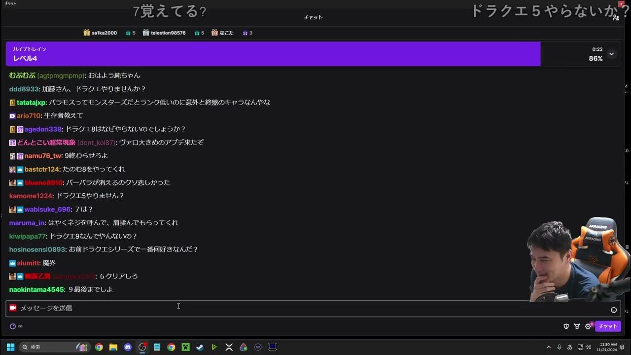This screenshot has height=355, width=631.
Task: Open Steam from the taskbar
Action: coord(200,347)
